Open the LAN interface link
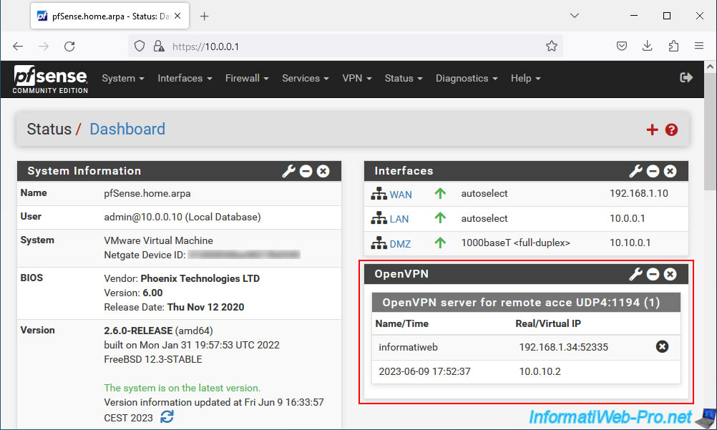Viewport: 717px width, 430px height. (x=399, y=219)
